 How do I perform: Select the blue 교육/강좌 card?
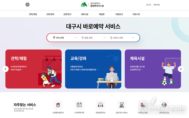93,69
